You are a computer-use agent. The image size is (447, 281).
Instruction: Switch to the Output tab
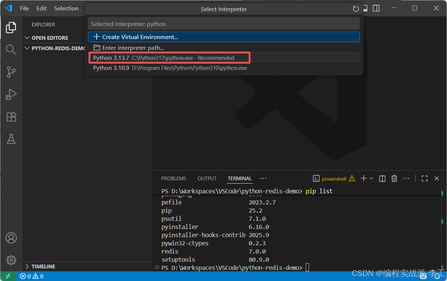point(207,178)
